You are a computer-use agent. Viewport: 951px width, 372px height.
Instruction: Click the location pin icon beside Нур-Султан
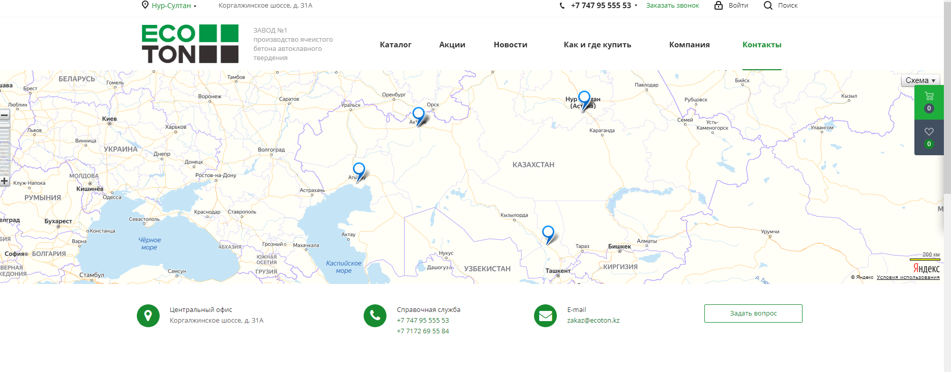145,5
